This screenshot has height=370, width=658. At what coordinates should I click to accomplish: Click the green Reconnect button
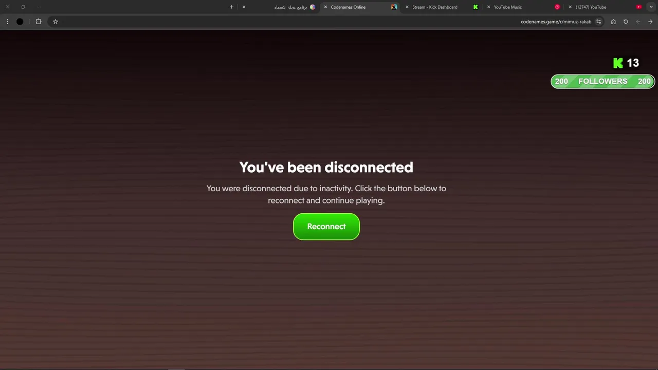326,227
